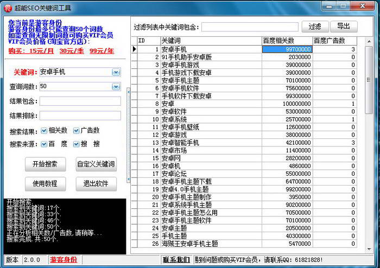Select the keyword 安卓软件
This screenshot has width=380, height=268.
click(x=174, y=112)
